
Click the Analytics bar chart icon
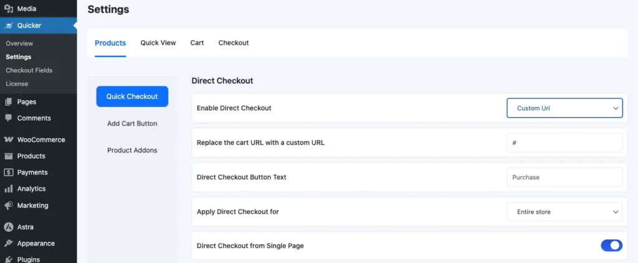[x=9, y=189]
